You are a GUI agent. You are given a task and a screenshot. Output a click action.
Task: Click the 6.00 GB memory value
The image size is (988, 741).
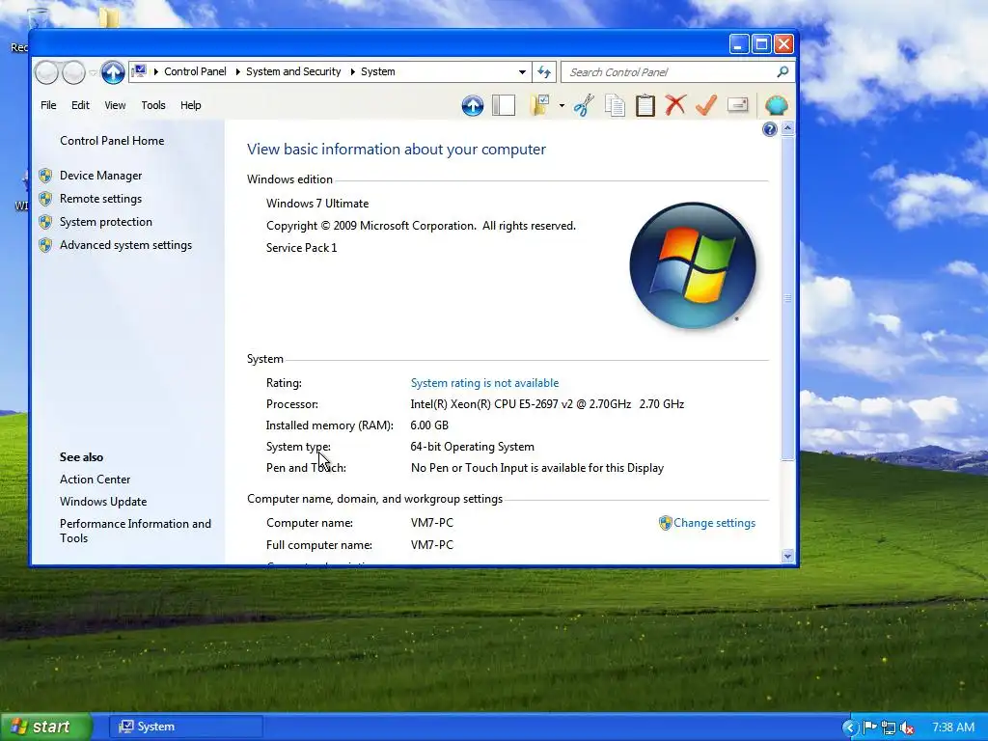coord(429,425)
